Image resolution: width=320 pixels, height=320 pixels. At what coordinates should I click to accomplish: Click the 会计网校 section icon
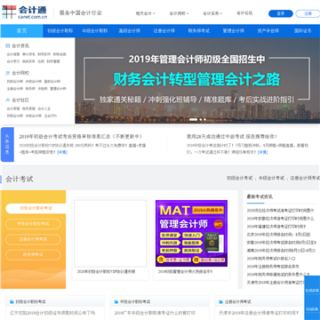click(8, 73)
